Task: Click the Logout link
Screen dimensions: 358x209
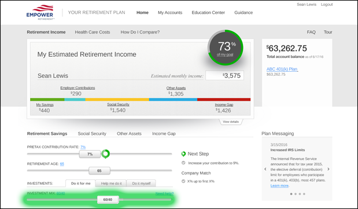Action: [327, 5]
